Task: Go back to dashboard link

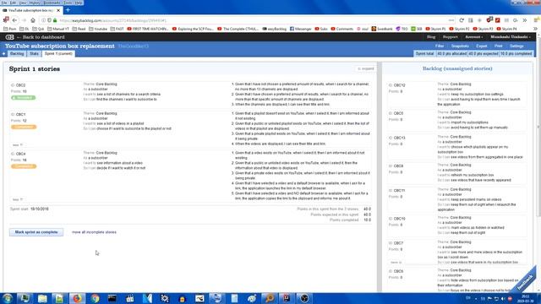Action: pyautogui.click(x=41, y=37)
